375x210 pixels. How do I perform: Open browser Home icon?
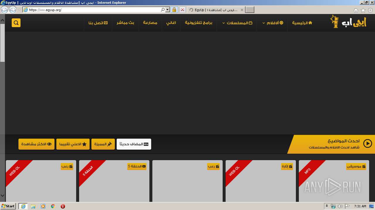click(356, 10)
